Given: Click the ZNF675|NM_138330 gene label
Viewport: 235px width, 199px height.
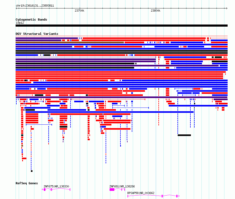Looking at the screenshot, I should click(x=56, y=186).
